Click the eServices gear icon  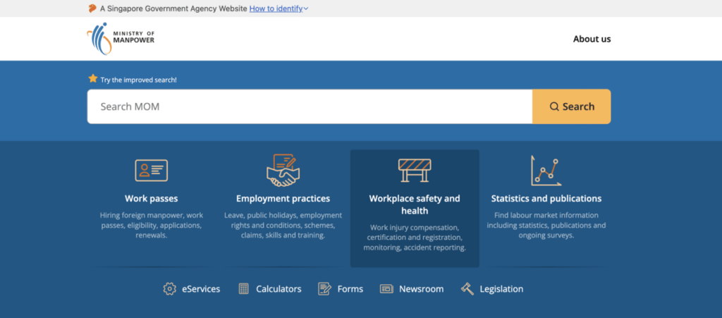pos(169,289)
